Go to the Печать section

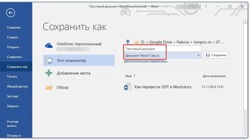tap(12, 77)
